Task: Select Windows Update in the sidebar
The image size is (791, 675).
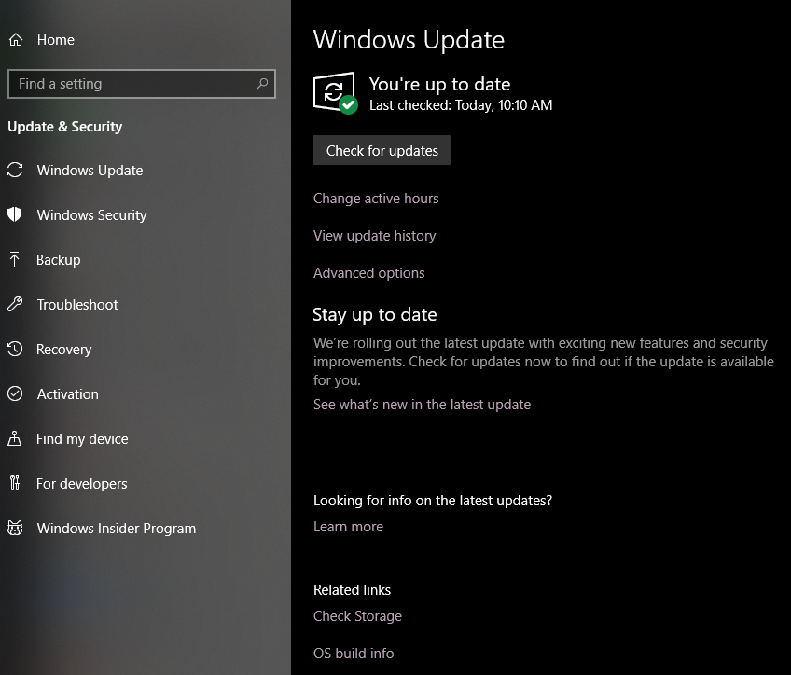Action: tap(90, 171)
